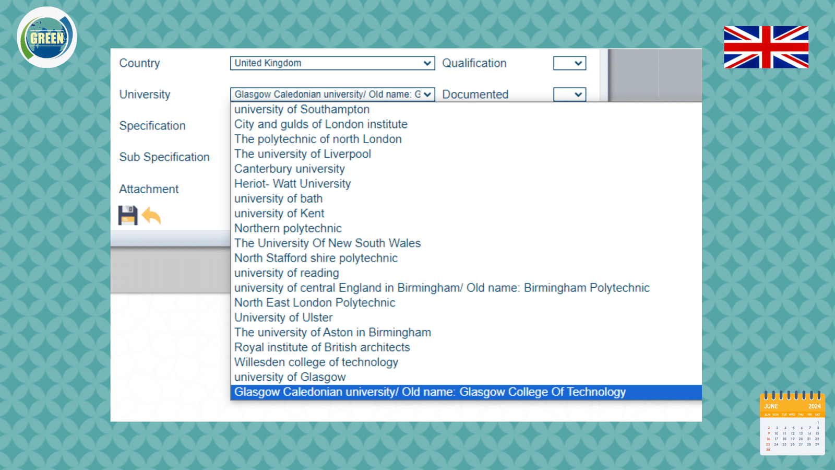Pick Willesden college of technology
The height and width of the screenshot is (470, 835).
pos(316,362)
